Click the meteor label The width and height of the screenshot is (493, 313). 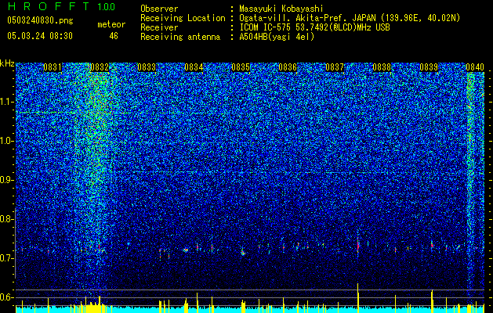click(111, 24)
